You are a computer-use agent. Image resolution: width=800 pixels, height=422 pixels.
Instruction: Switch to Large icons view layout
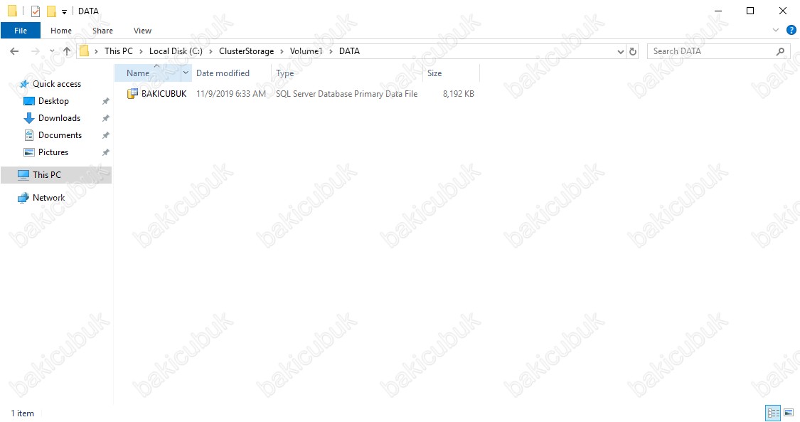[x=789, y=413]
